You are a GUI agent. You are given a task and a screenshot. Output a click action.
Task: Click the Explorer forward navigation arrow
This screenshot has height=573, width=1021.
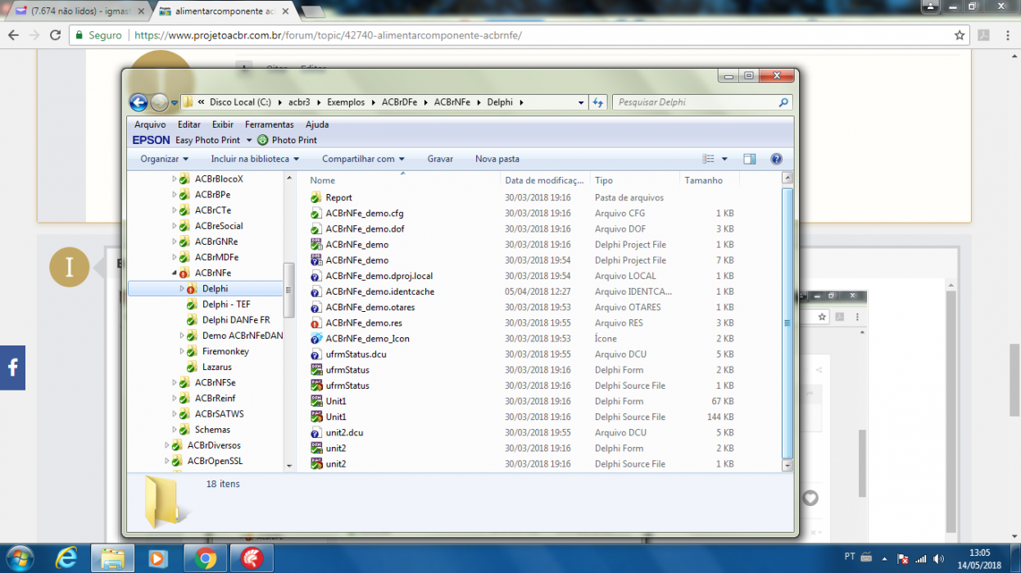click(160, 102)
